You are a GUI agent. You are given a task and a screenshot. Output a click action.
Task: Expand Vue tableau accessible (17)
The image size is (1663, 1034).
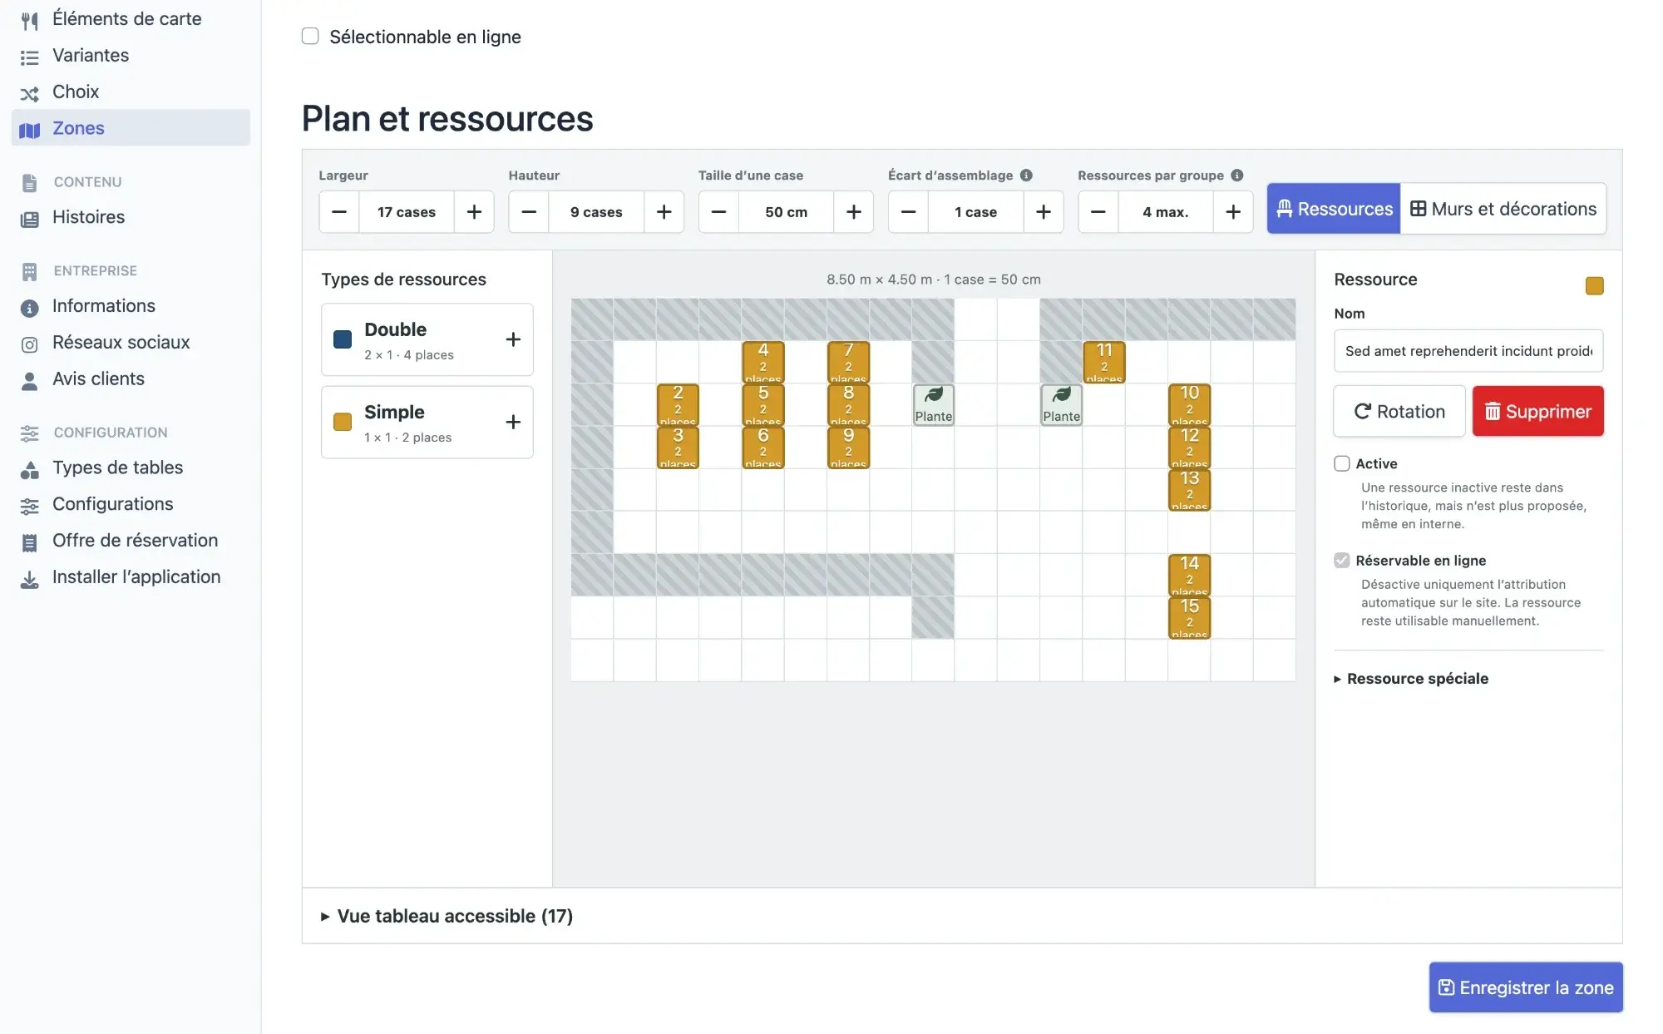pyautogui.click(x=447, y=916)
